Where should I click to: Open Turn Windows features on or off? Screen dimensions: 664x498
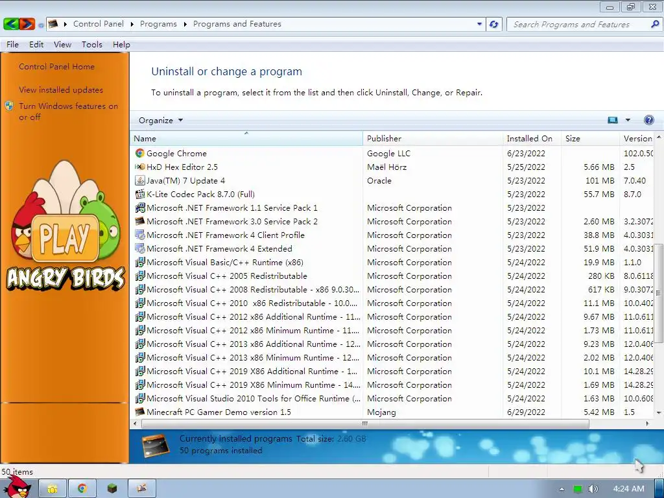pos(68,112)
